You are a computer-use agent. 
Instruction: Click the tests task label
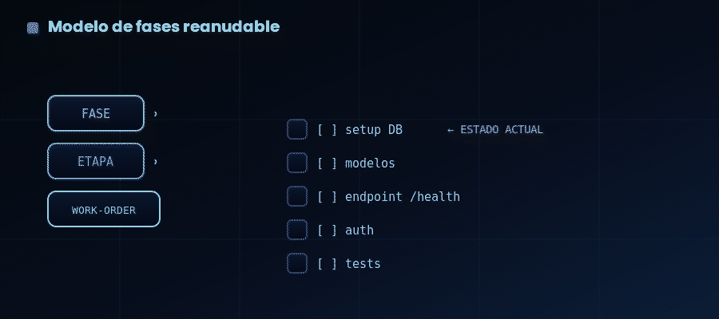click(x=363, y=264)
